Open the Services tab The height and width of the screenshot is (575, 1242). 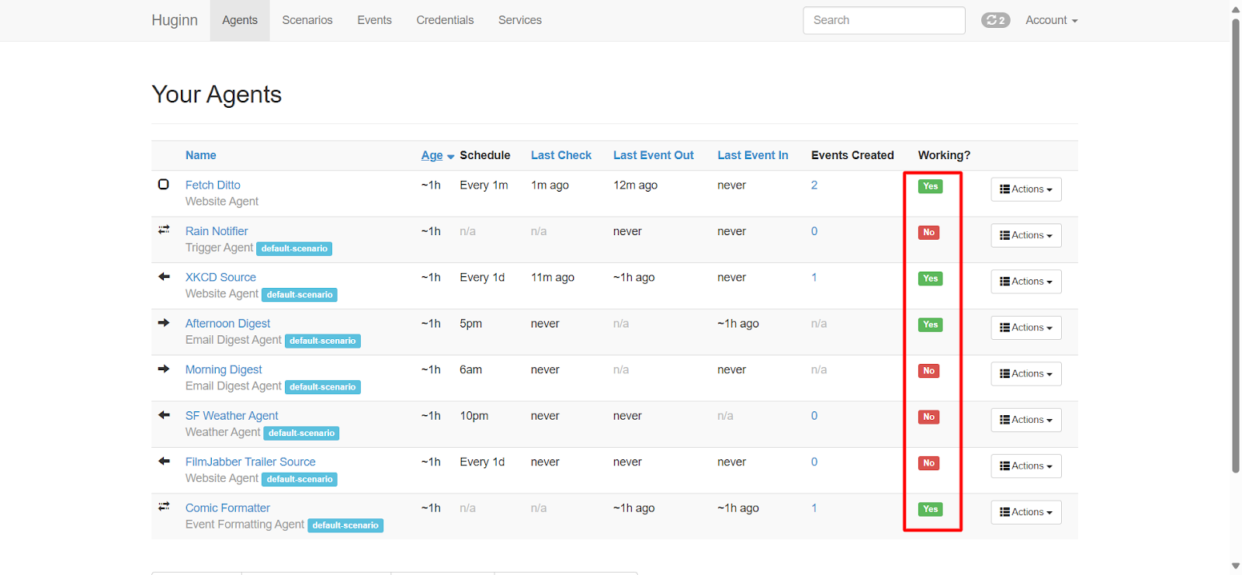point(520,20)
